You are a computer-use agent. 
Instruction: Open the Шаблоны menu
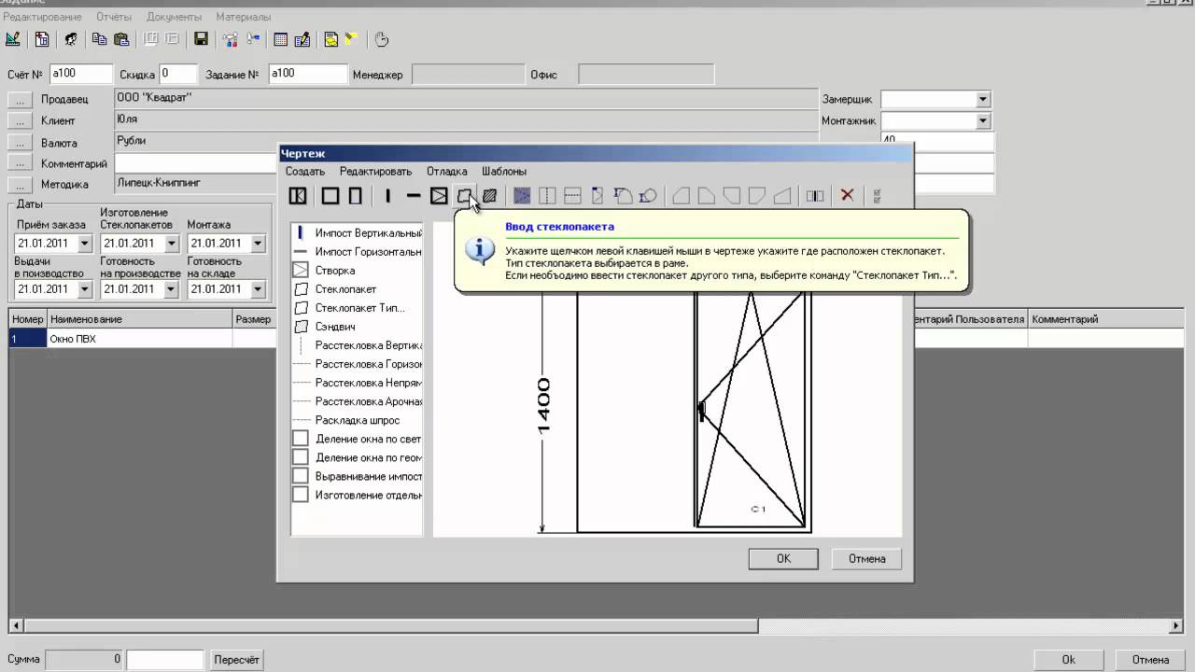click(x=504, y=172)
